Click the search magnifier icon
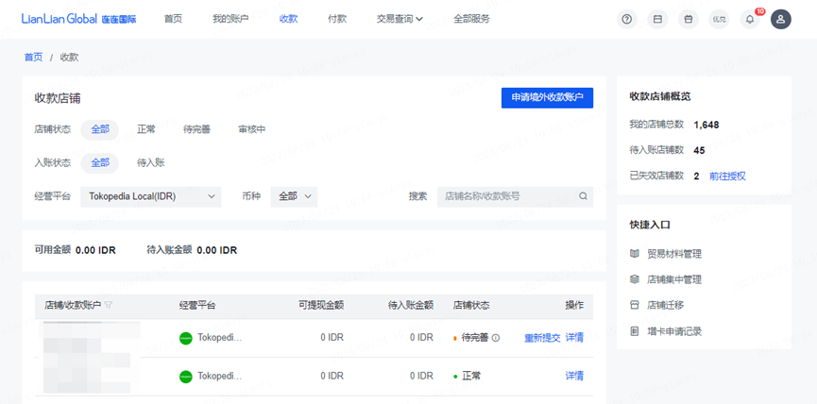 click(x=583, y=196)
